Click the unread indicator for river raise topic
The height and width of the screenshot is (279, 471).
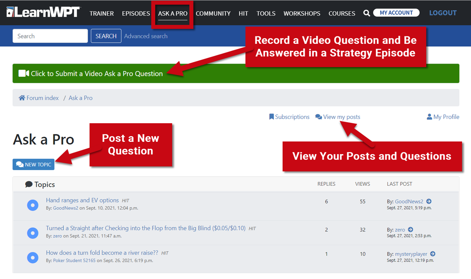coord(33,257)
